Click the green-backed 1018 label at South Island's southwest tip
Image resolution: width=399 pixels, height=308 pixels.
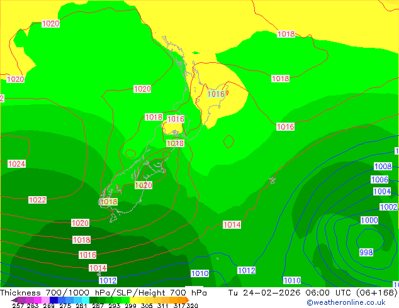pos(109,202)
